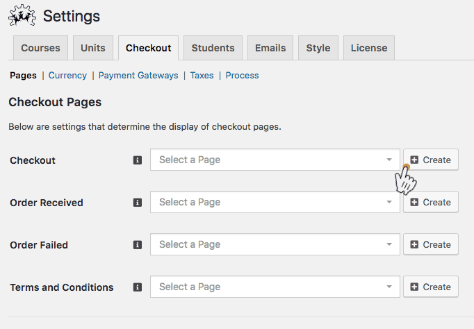Create a new Terms and Conditions page
This screenshot has width=474, height=329.
click(431, 287)
